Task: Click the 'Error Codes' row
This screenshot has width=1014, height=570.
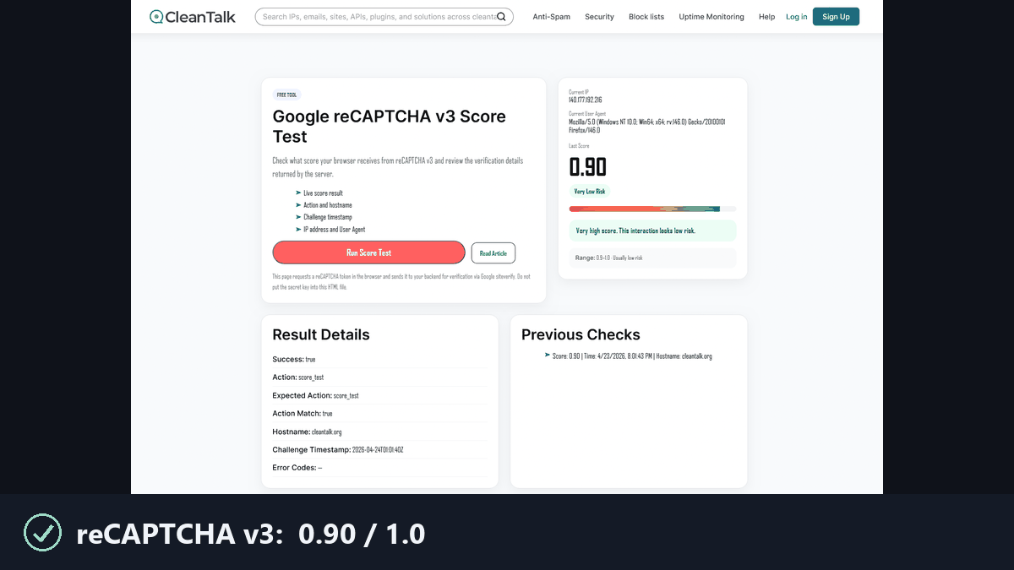Action: click(379, 467)
